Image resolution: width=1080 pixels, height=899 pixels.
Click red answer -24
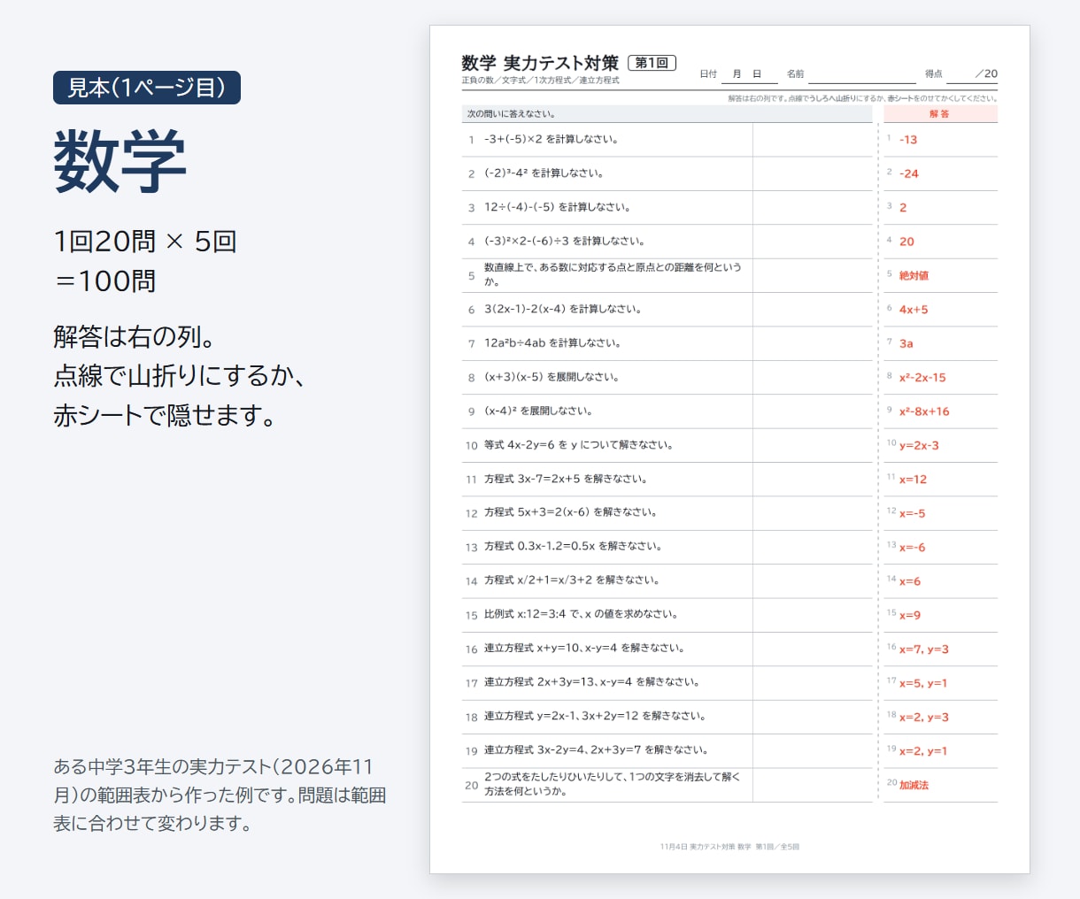tap(909, 173)
